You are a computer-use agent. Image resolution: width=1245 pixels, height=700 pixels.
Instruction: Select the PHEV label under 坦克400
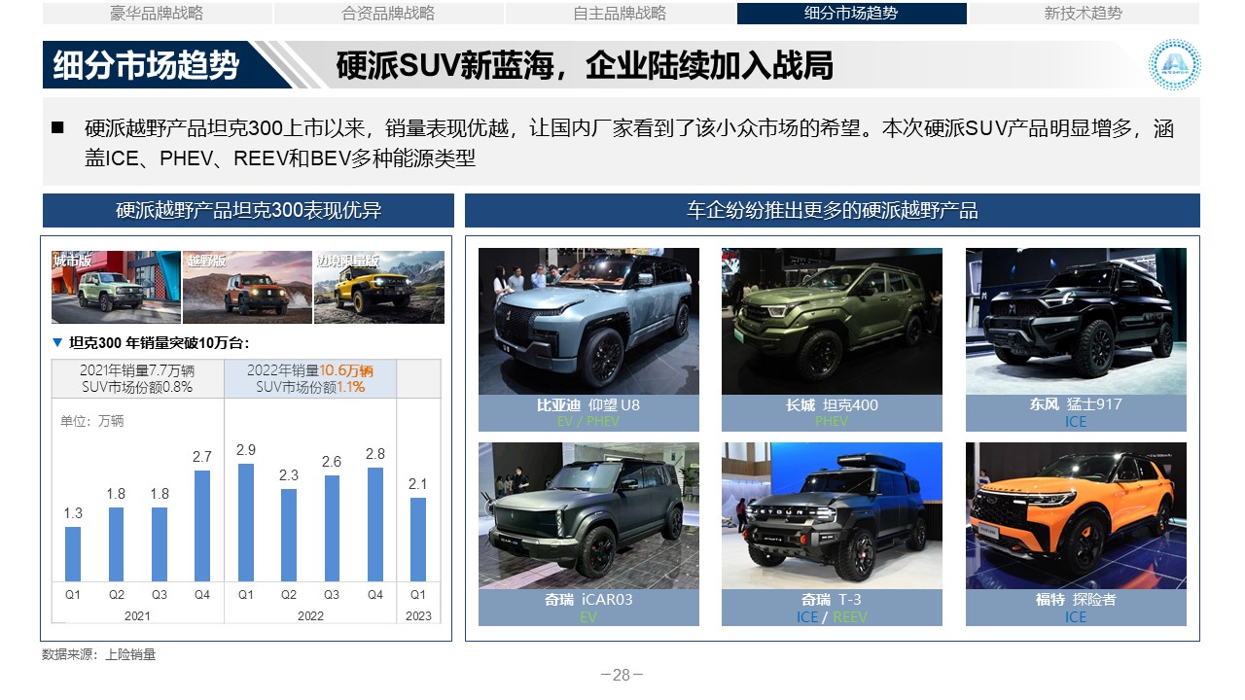832,422
